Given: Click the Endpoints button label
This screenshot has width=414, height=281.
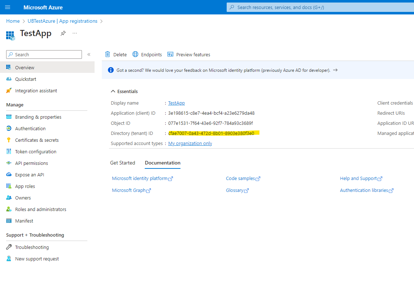Looking at the screenshot, I should [151, 54].
